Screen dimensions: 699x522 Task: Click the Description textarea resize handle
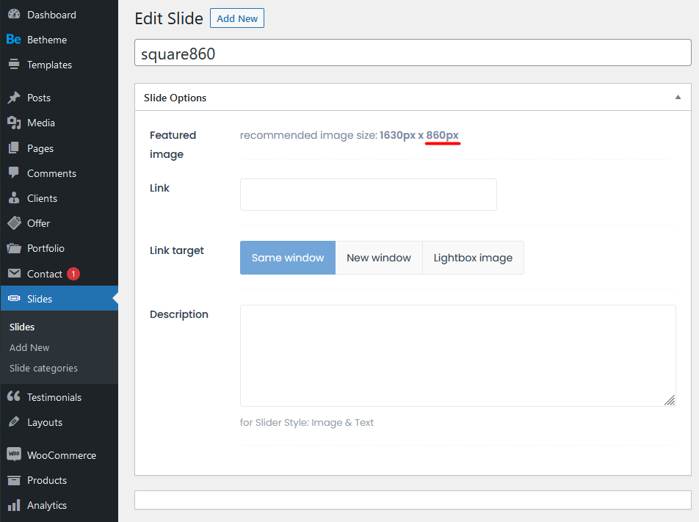(x=670, y=400)
